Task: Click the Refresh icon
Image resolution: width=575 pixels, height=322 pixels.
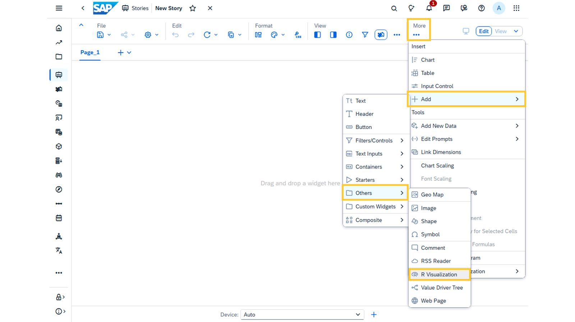Action: 207,35
